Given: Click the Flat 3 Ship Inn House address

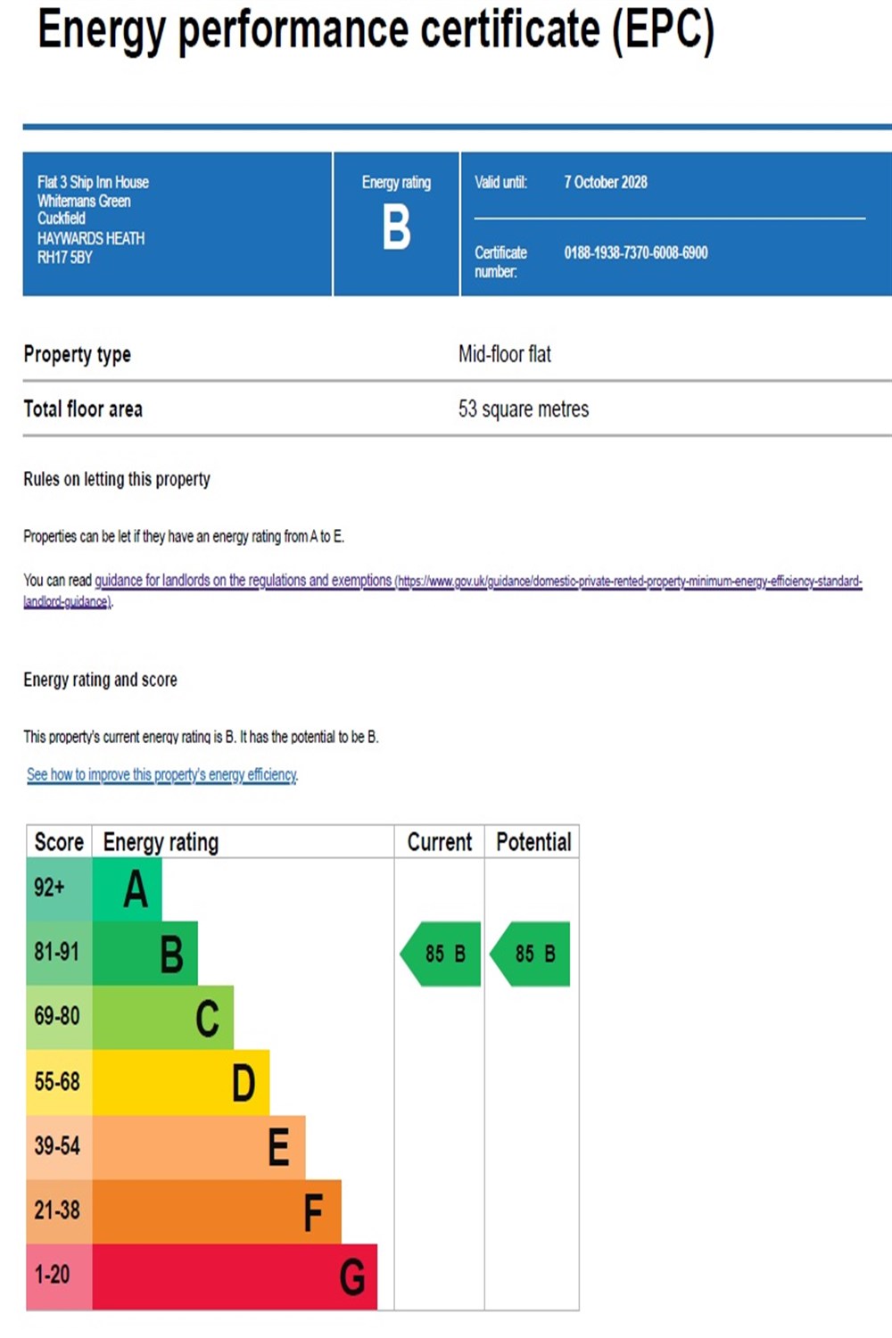Looking at the screenshot, I should click(x=93, y=182).
